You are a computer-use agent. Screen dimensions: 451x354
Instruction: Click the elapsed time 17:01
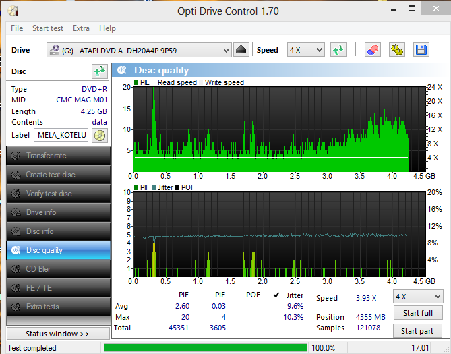(x=420, y=348)
